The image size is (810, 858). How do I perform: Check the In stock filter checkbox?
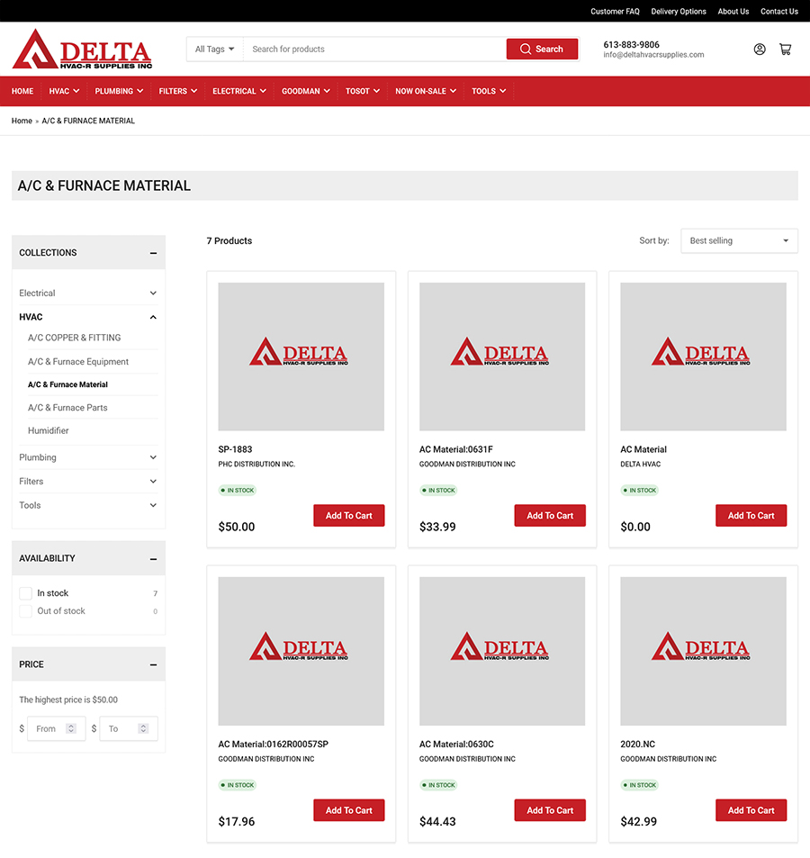(x=26, y=593)
